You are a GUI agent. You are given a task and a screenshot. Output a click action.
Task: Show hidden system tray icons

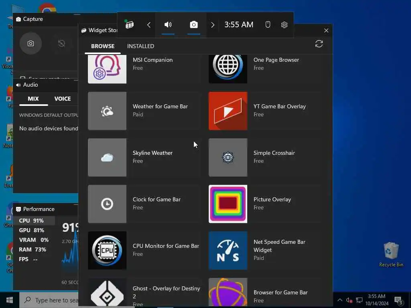(x=340, y=300)
